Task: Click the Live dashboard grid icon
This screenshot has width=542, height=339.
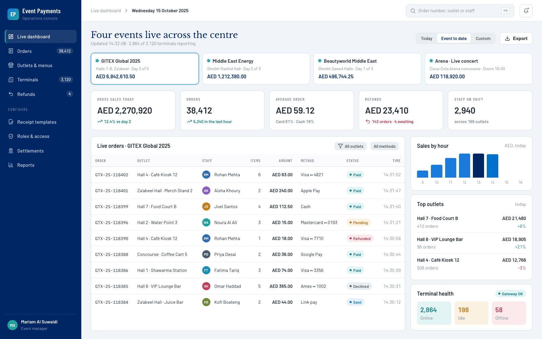Action: tap(11, 37)
